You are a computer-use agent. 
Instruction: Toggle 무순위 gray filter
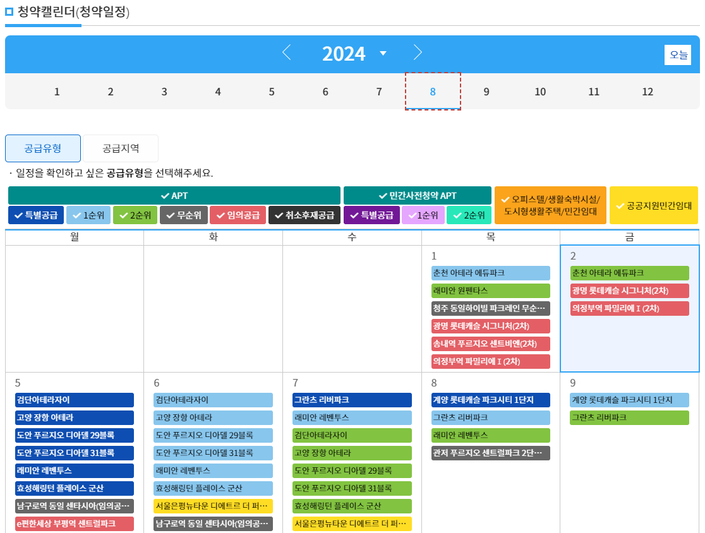[x=183, y=215]
